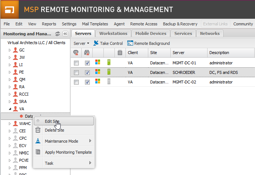The image size is (255, 175).
Task: Click 'DC, FS and RDS' description cell
Action: coord(224,72)
